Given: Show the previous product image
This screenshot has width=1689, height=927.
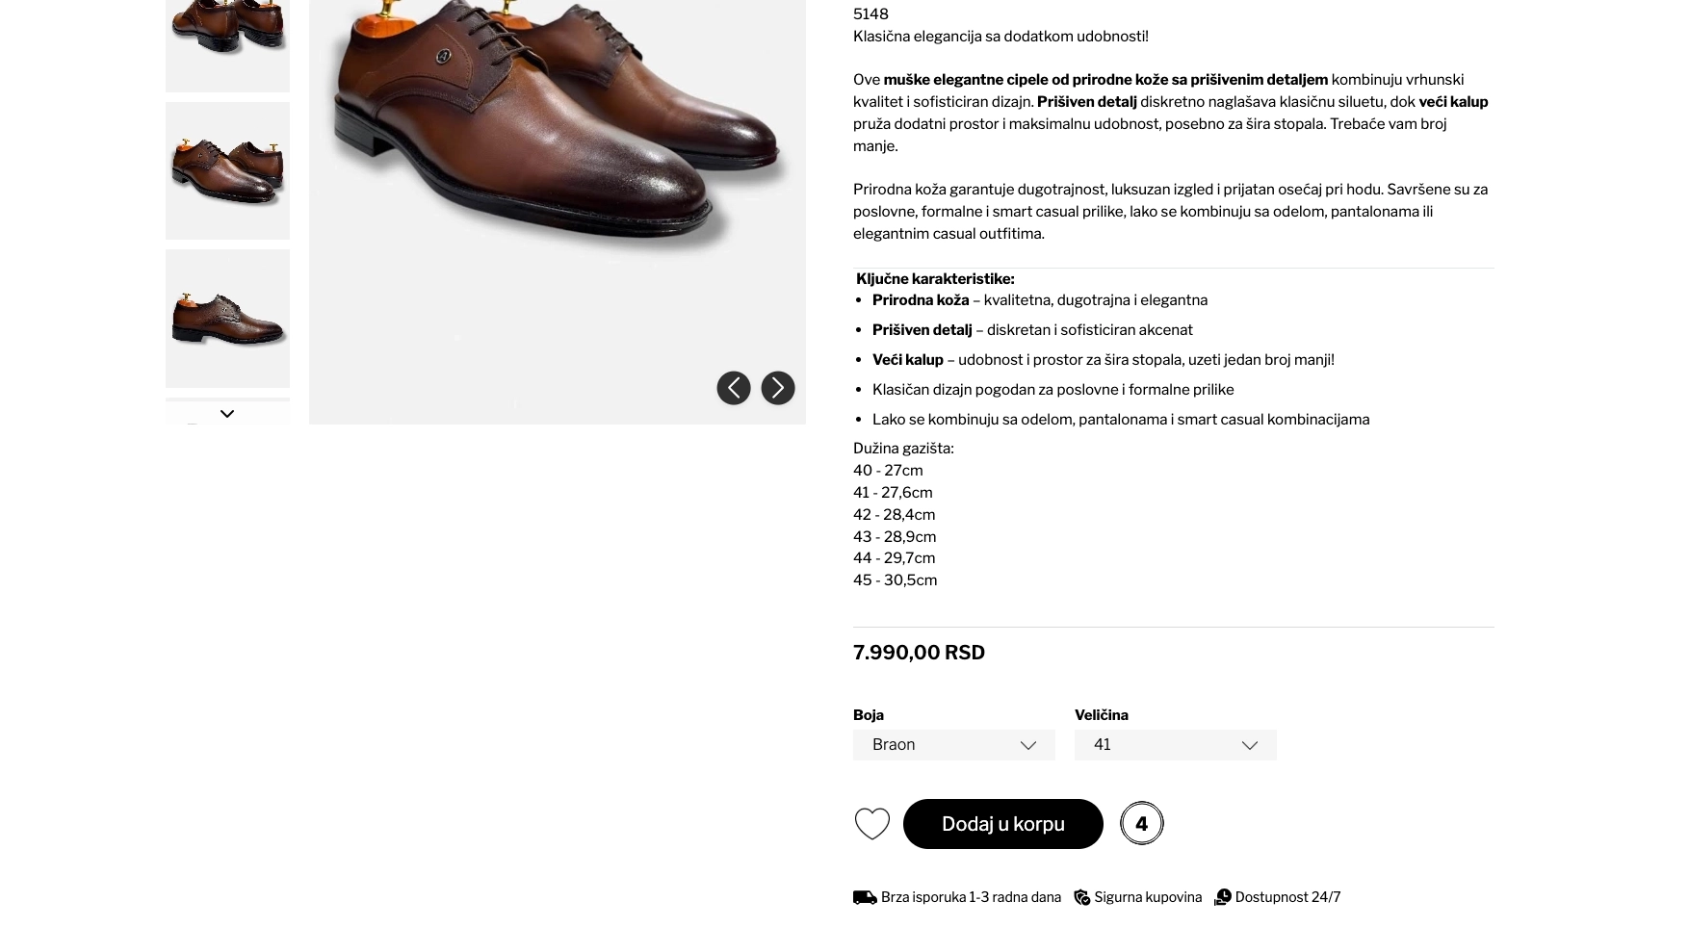Looking at the screenshot, I should [733, 388].
